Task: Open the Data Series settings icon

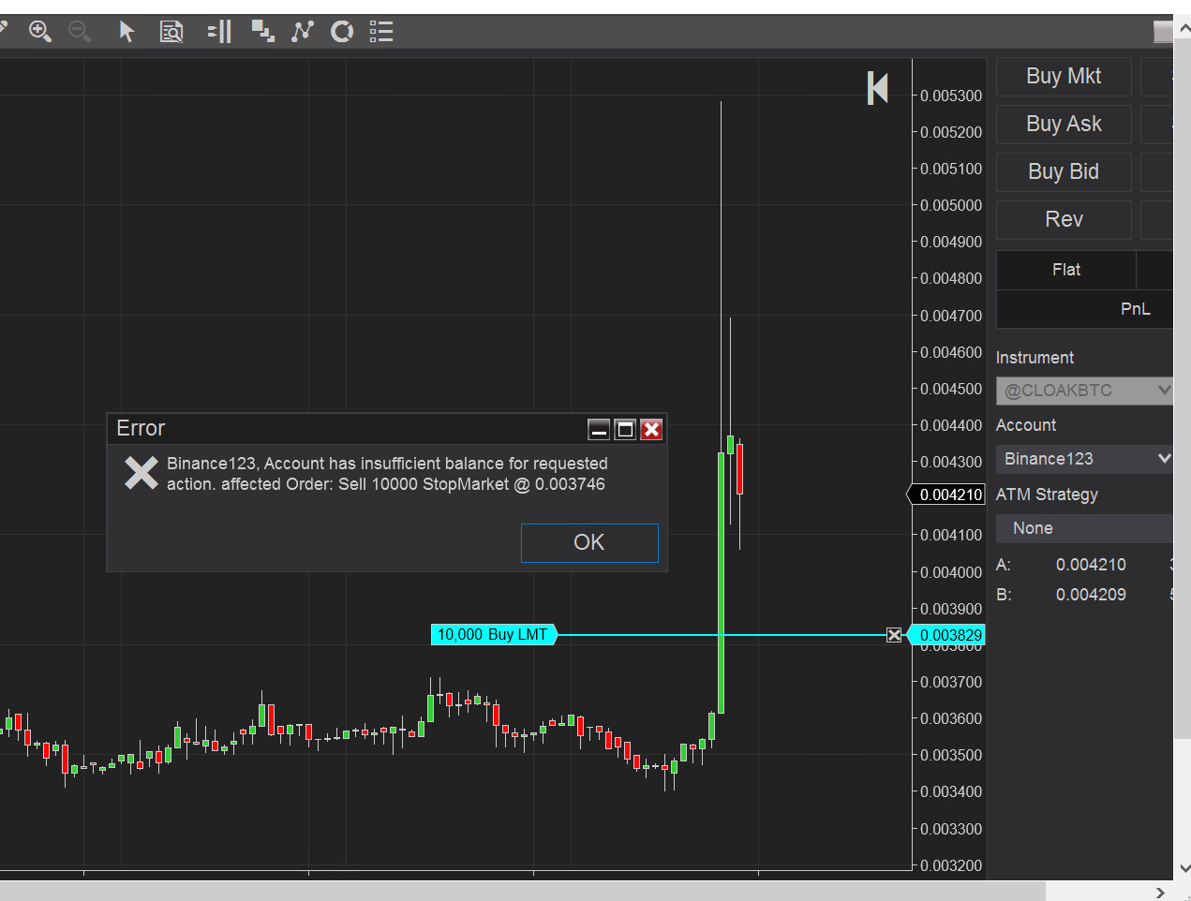Action: click(262, 32)
